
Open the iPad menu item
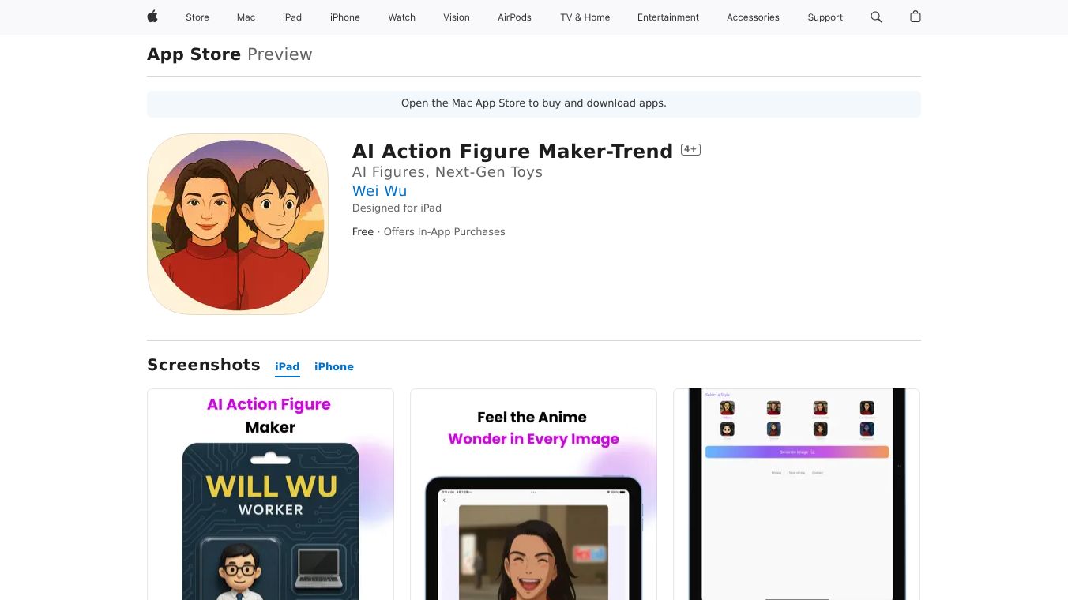point(292,17)
